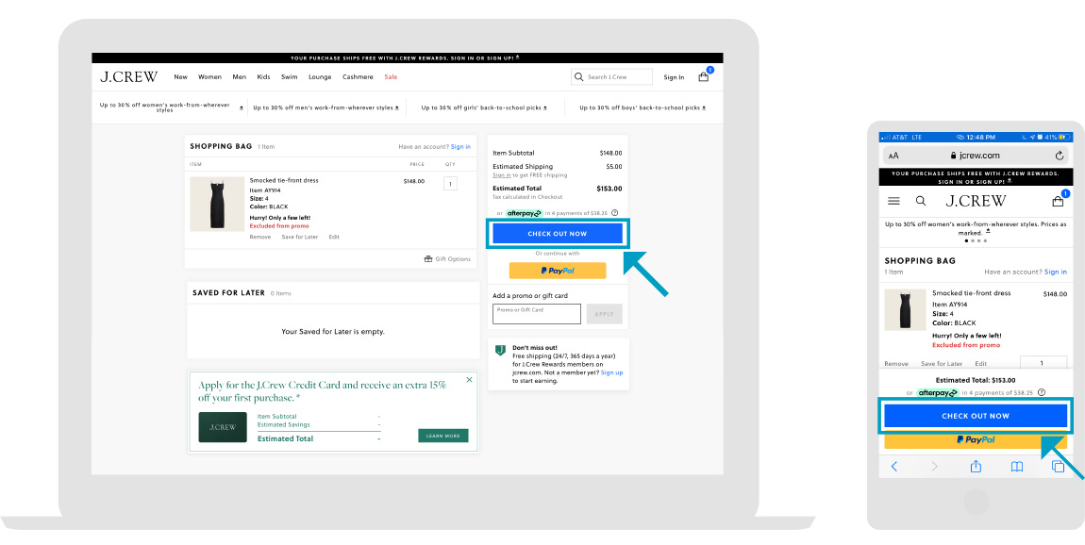The image size is (1085, 545).
Task: Tap the Afterpay info icon on the phone
Action: pyautogui.click(x=1042, y=393)
